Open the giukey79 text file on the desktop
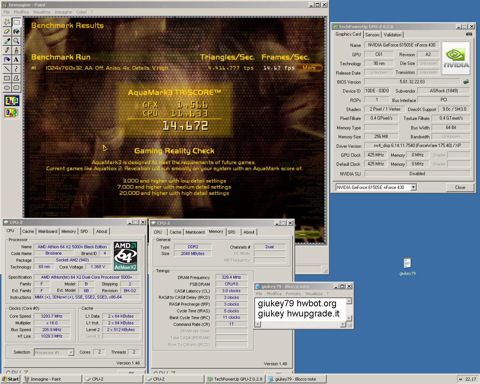The width and height of the screenshot is (480, 384). 407,267
